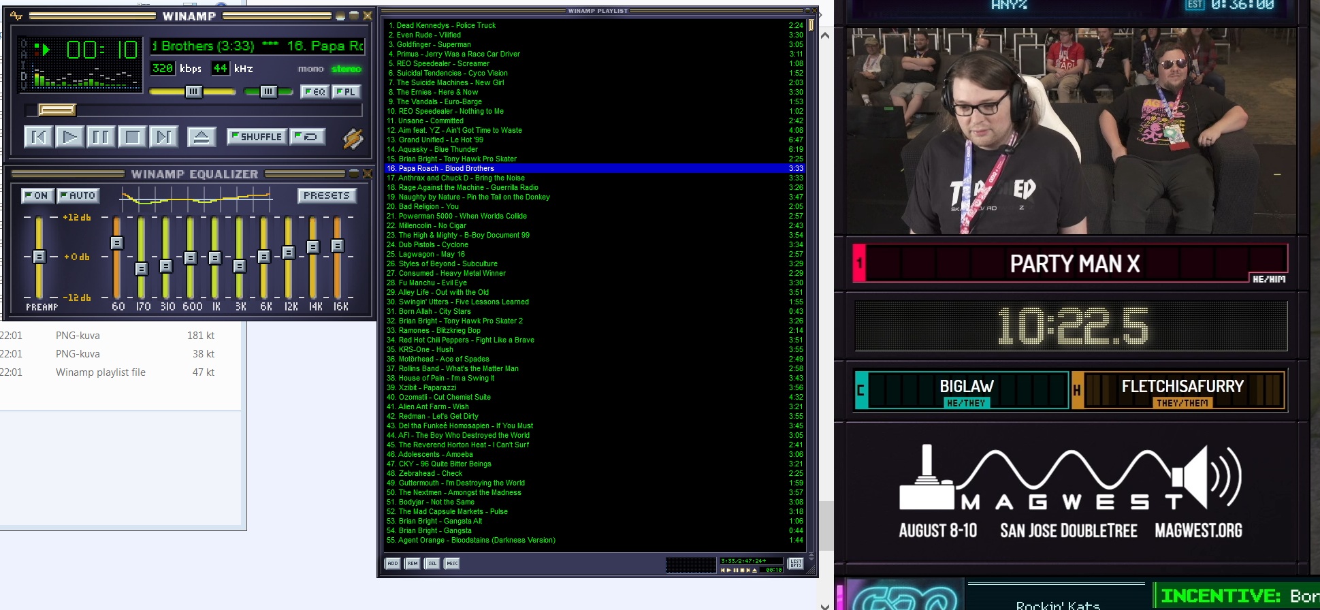Image resolution: width=1320 pixels, height=610 pixels.
Task: Skip to the previous track in Winamp
Action: click(x=39, y=137)
